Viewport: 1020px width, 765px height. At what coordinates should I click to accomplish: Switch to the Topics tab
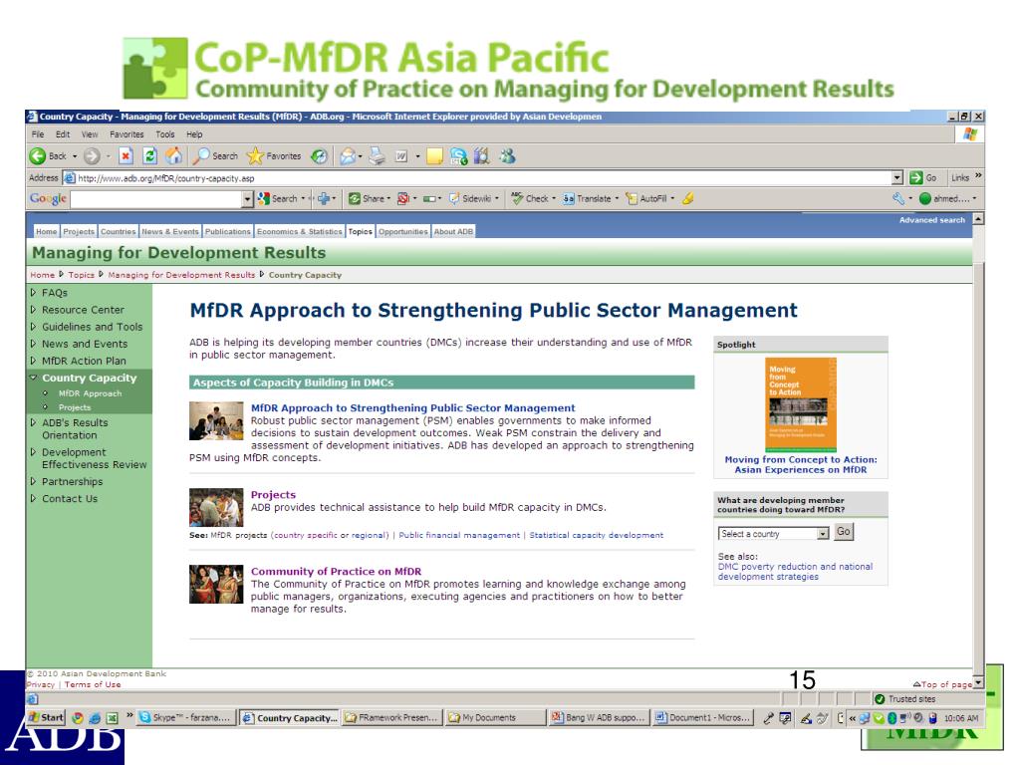(360, 231)
